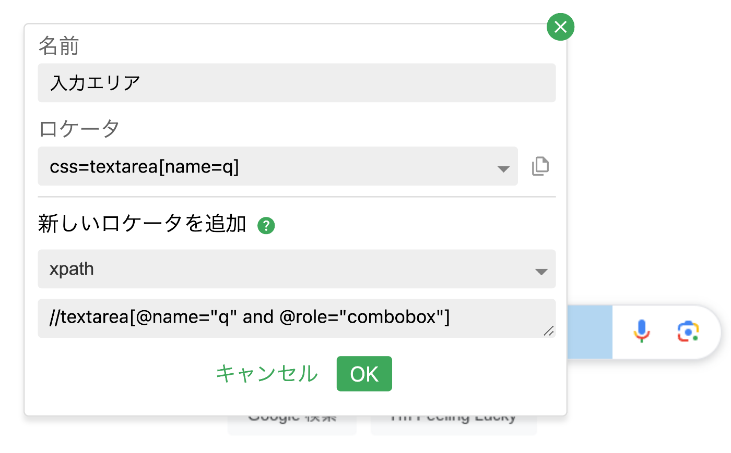Click the highlighted blue search box area
Screen dimensions: 731x453
[589, 332]
